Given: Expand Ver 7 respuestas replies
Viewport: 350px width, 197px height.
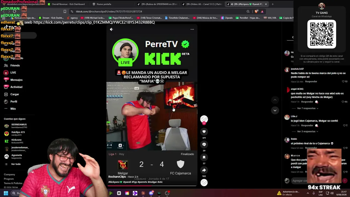Looking at the screenshot, I should point(308,108).
